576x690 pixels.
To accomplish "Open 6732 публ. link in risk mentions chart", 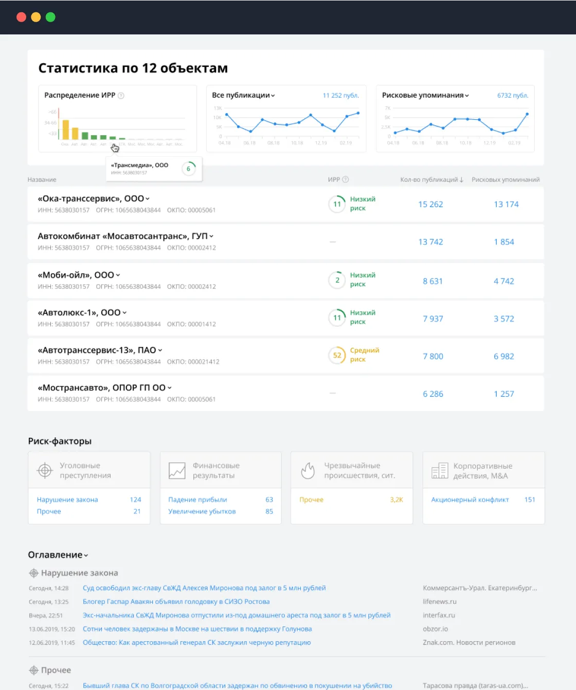I will coord(513,96).
